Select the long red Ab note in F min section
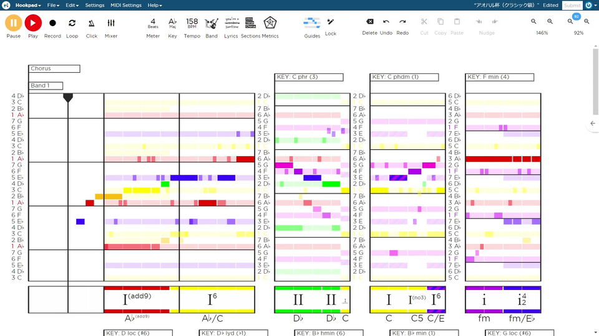Image resolution: width=599 pixels, height=336 pixels. tap(489, 159)
